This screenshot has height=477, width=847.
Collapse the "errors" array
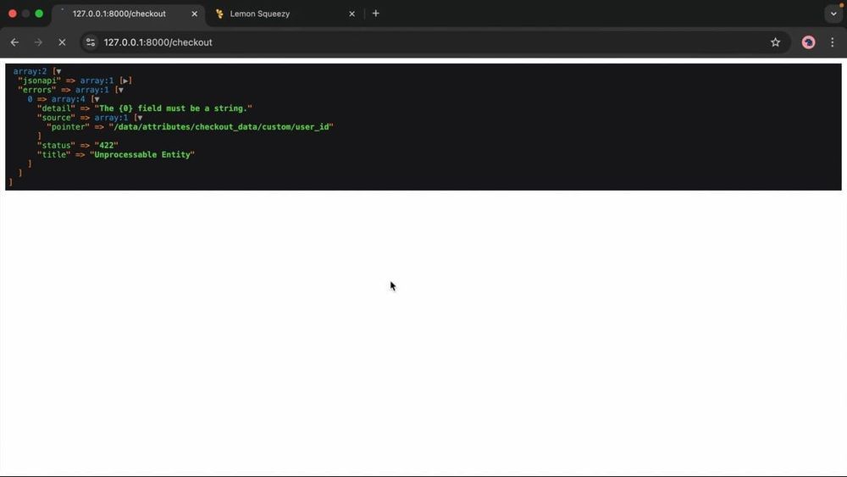(x=120, y=90)
